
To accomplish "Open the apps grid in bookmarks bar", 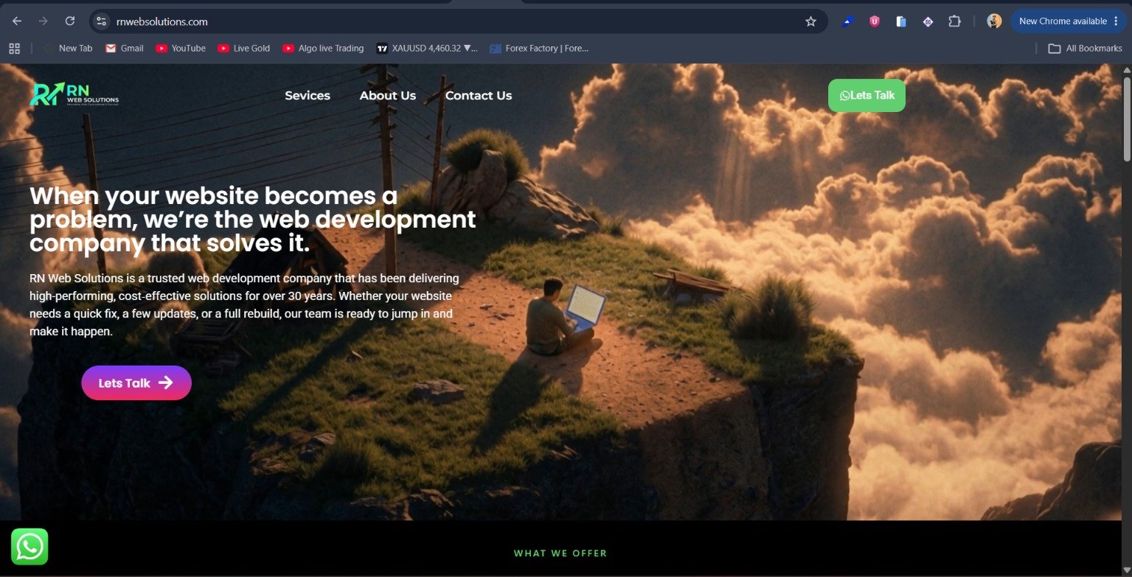I will (14, 48).
